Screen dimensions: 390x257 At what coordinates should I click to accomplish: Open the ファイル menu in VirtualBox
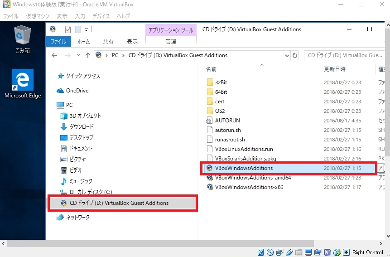(x=11, y=16)
